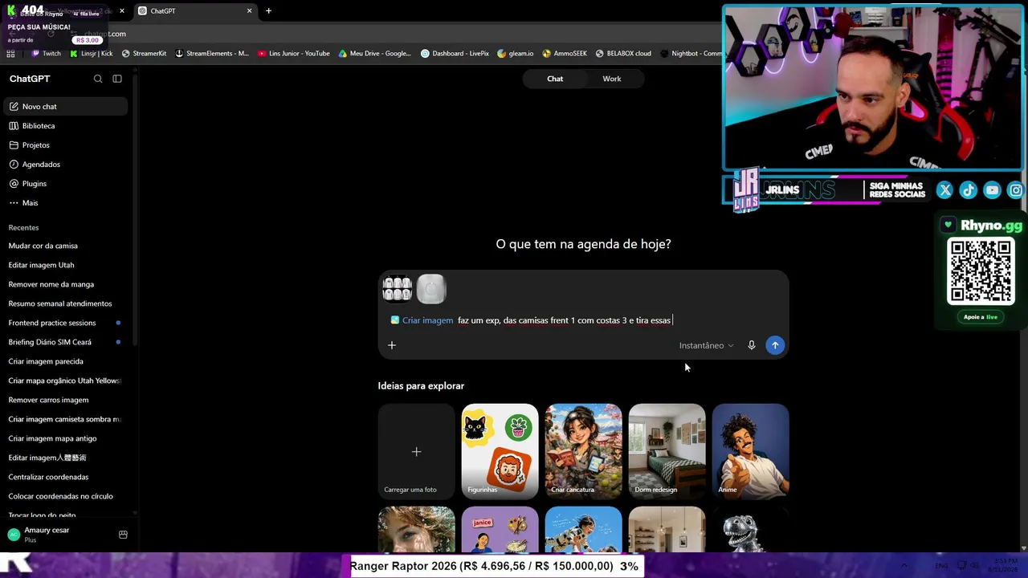Choose the Criar caricatura idea card
Screen dimensions: 1028x578
(x=583, y=451)
